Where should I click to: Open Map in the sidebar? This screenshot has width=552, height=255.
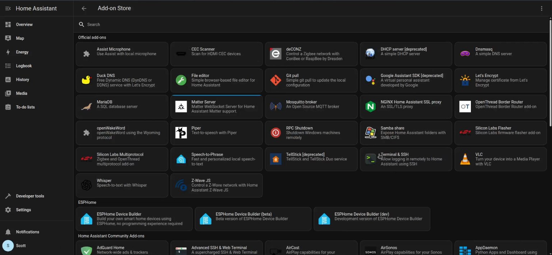click(37, 38)
